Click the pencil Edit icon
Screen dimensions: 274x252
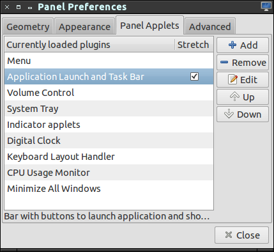pyautogui.click(x=232, y=79)
